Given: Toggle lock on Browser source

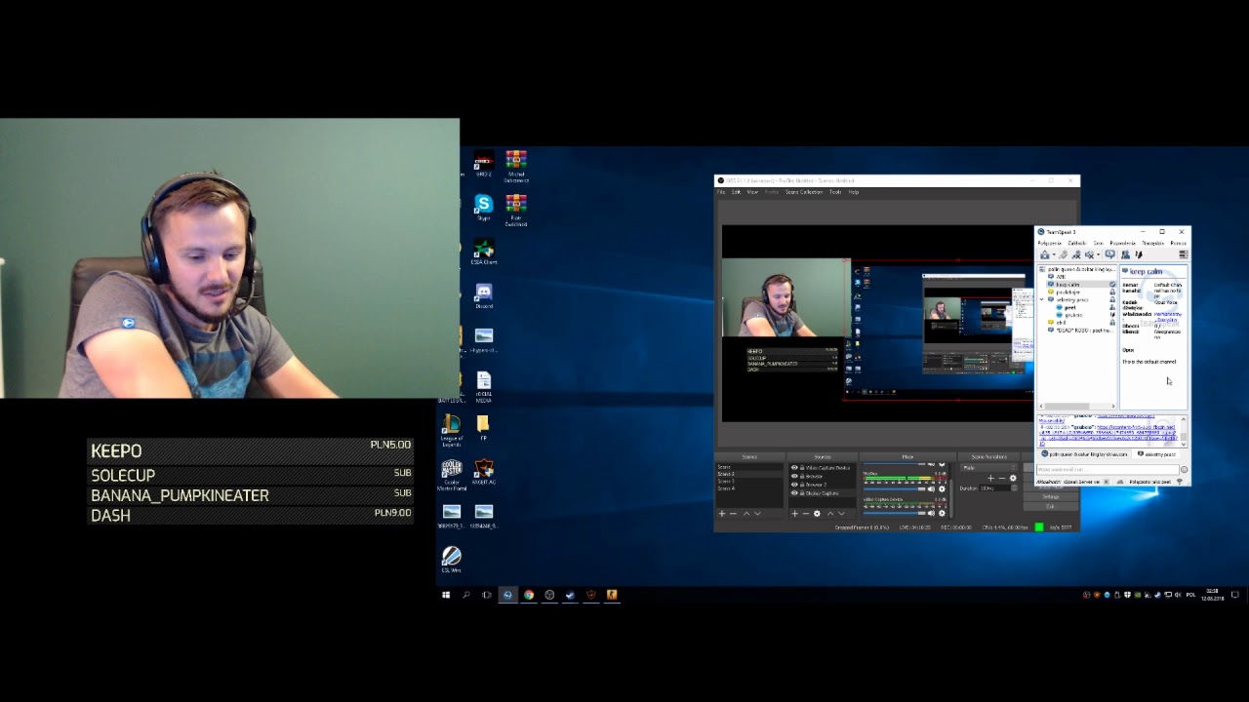Looking at the screenshot, I should tap(802, 476).
